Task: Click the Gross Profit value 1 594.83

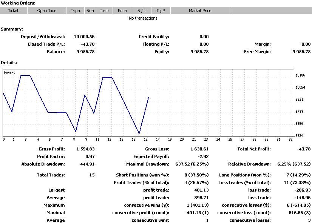Action: click(x=85, y=149)
